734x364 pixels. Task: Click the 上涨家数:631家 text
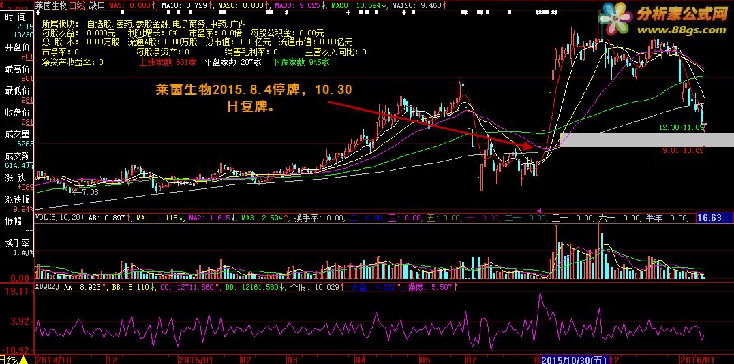click(x=168, y=62)
